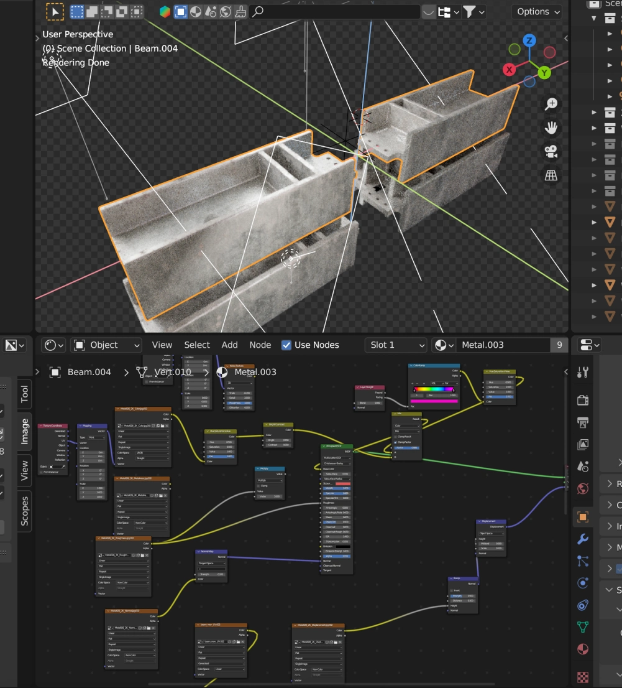Open the Object Constraints tab
Viewport: 622px width, 688px height.
(x=583, y=605)
